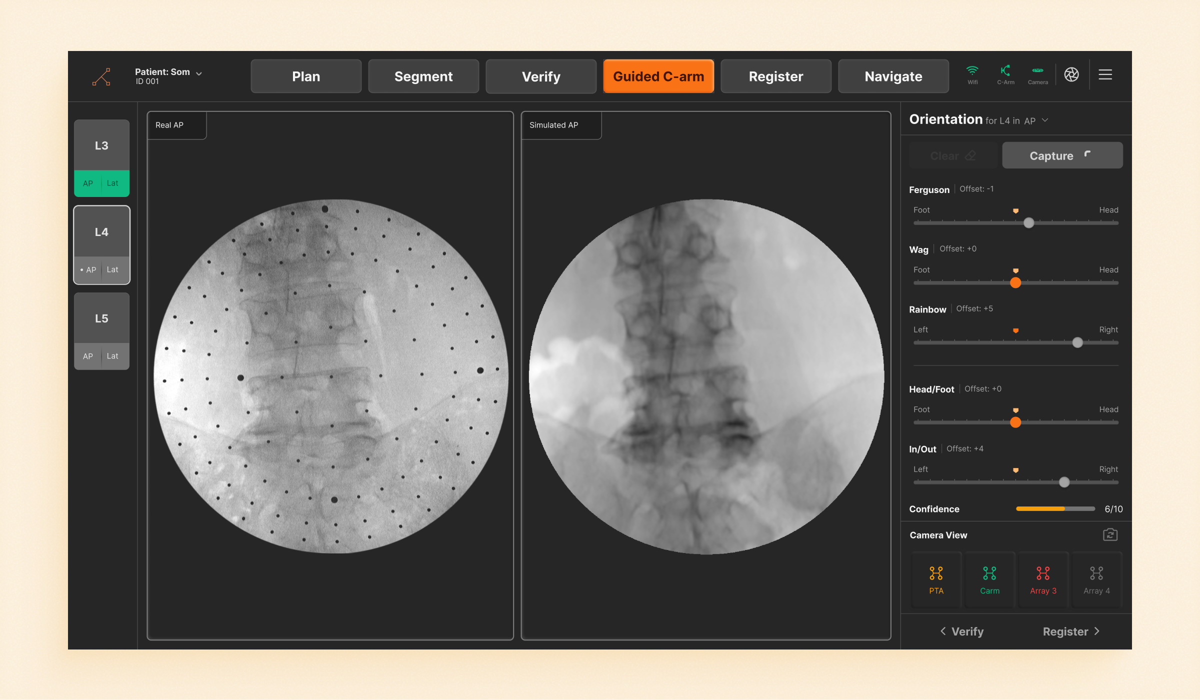This screenshot has width=1200, height=700.
Task: Click the Clear button
Action: click(953, 155)
